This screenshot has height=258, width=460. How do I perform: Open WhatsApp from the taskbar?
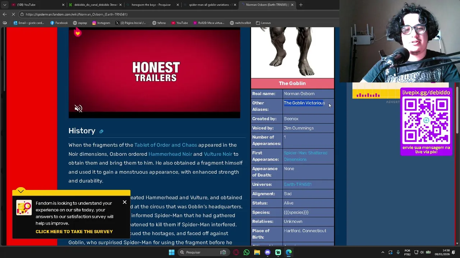click(247, 252)
